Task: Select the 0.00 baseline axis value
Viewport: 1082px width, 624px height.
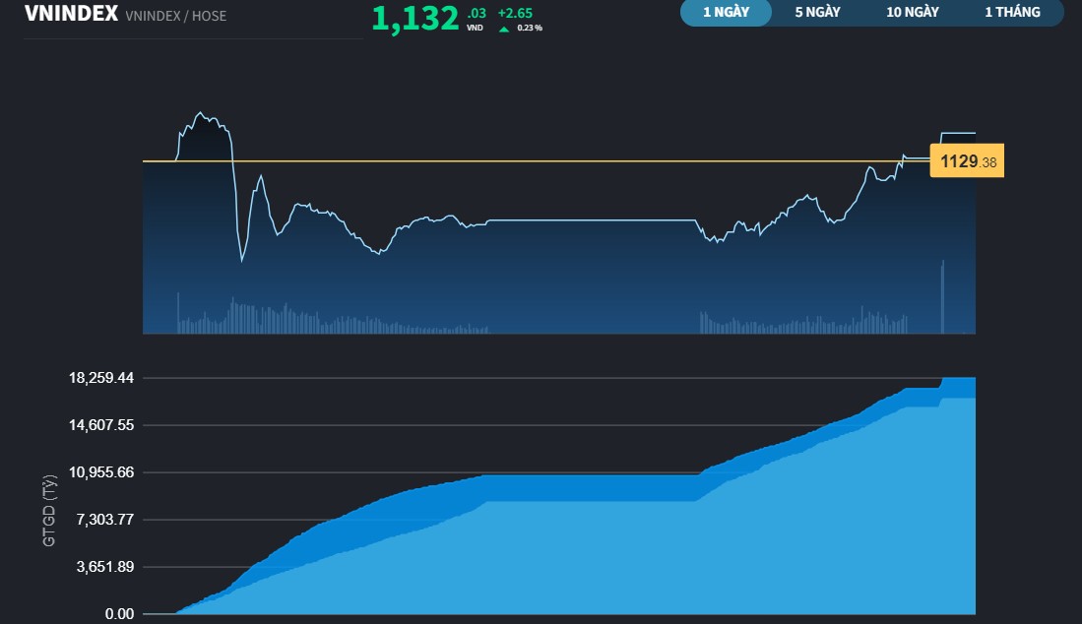Action: tap(121, 613)
